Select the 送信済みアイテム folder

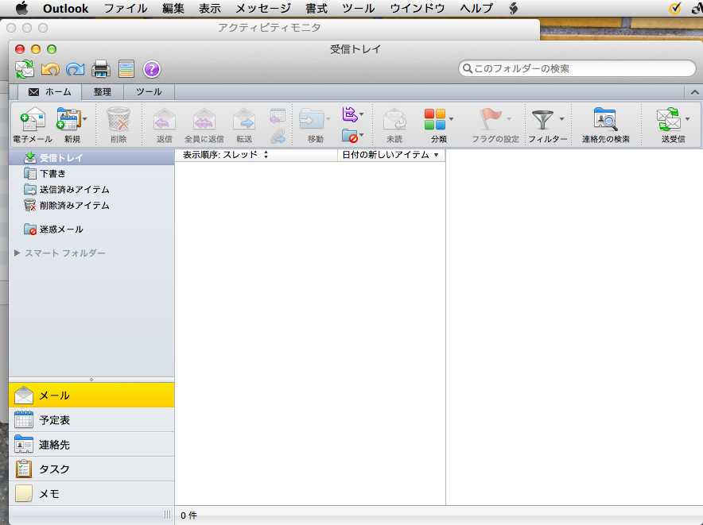coord(74,190)
